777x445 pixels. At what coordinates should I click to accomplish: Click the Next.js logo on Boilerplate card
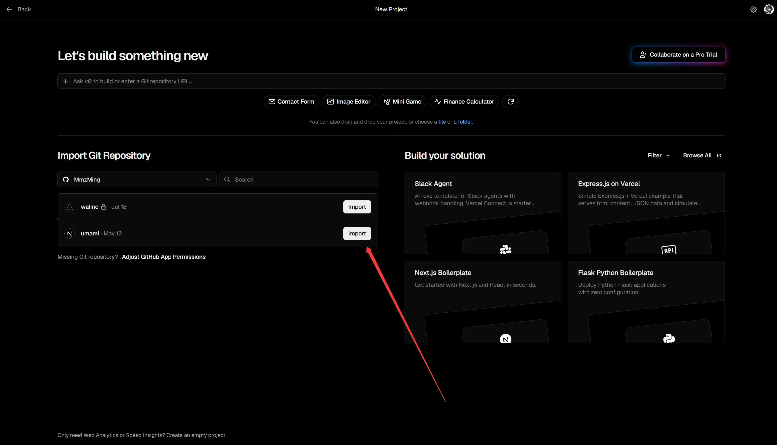click(x=505, y=339)
